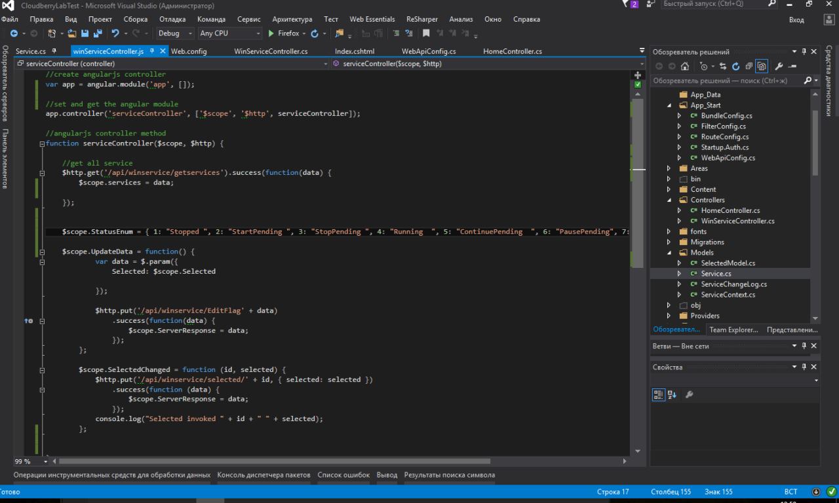Open Solution Explorer properties wrench icon
839x503 pixels.
(779, 66)
